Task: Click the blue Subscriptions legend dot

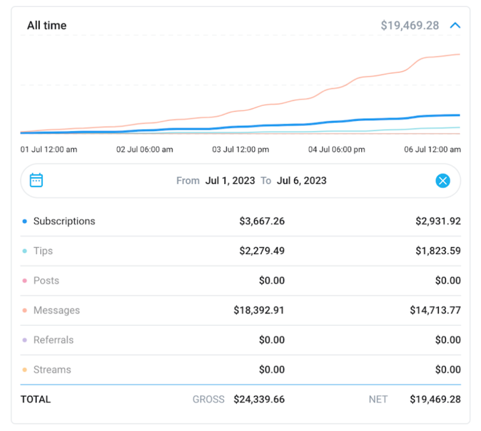Action: click(25, 222)
